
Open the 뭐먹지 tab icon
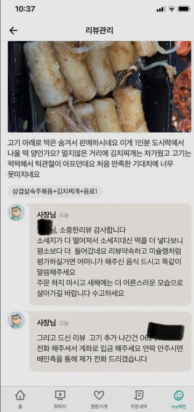point(60,395)
